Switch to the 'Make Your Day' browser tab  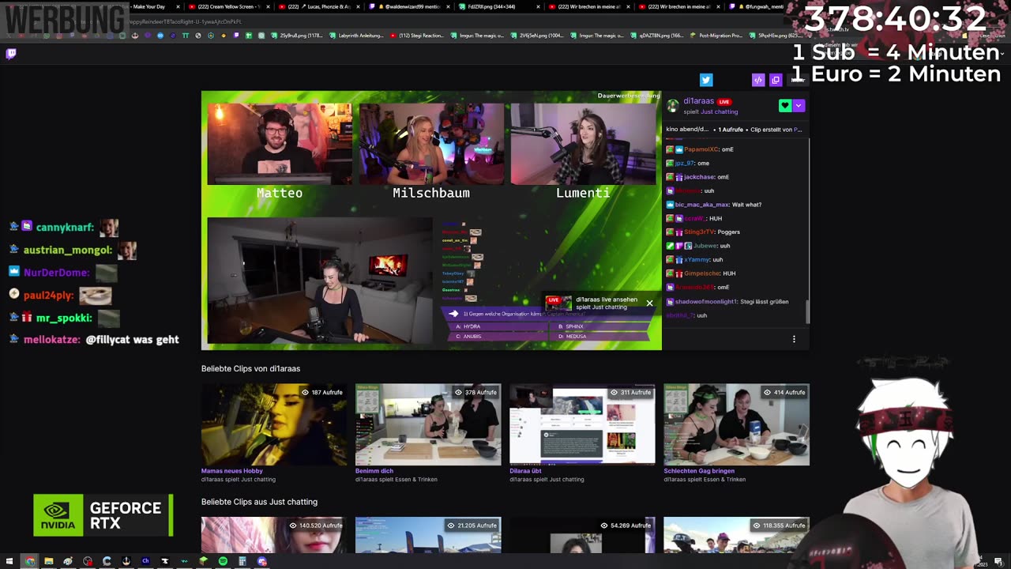point(146,6)
